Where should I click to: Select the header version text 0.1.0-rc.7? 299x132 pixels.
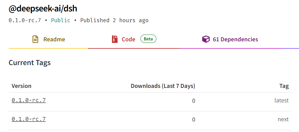pos(25,20)
